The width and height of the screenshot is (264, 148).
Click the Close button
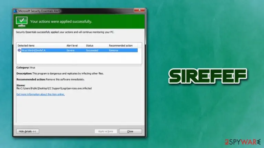[x=130, y=131]
